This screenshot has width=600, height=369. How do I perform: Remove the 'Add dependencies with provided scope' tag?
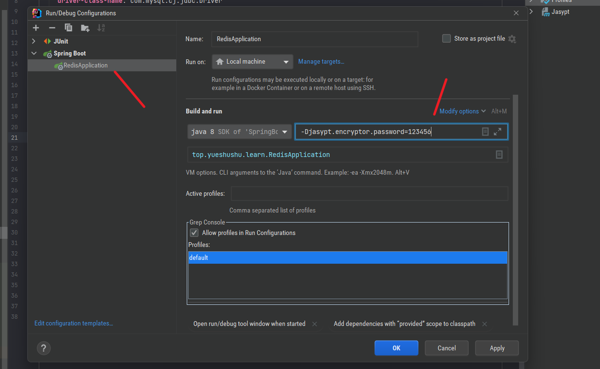pos(485,324)
